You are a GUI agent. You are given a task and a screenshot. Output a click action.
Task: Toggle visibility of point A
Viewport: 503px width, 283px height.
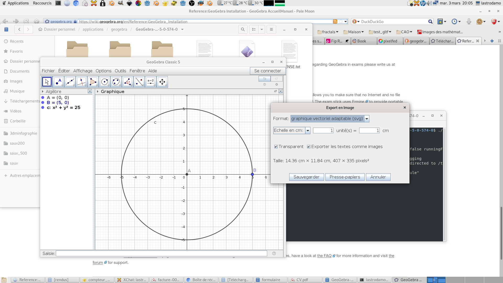43,97
